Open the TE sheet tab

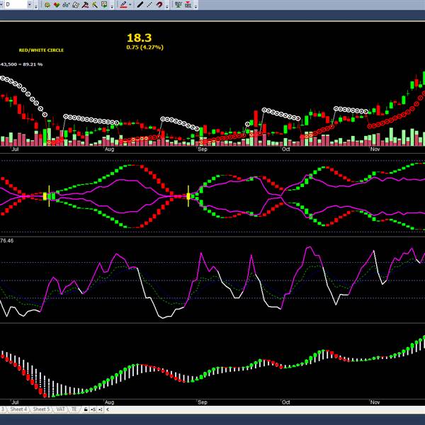[74, 409]
